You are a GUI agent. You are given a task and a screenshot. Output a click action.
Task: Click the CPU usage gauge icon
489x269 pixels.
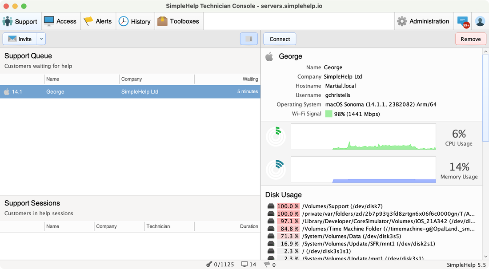tap(276, 137)
